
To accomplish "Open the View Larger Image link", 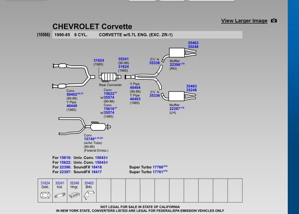I will tap(244, 21).
